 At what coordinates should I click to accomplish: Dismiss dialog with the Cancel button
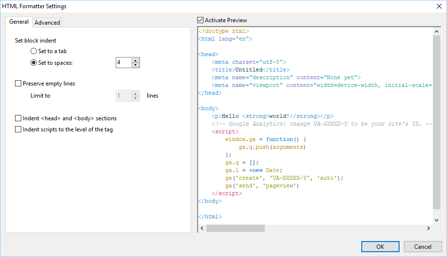tap(423, 246)
